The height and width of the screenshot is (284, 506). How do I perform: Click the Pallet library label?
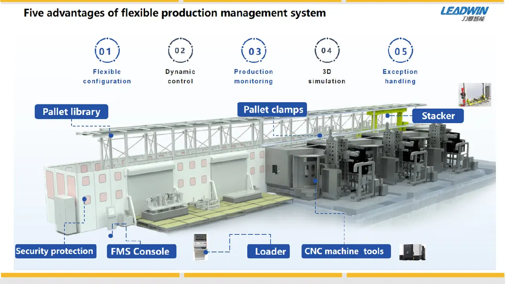click(x=72, y=112)
